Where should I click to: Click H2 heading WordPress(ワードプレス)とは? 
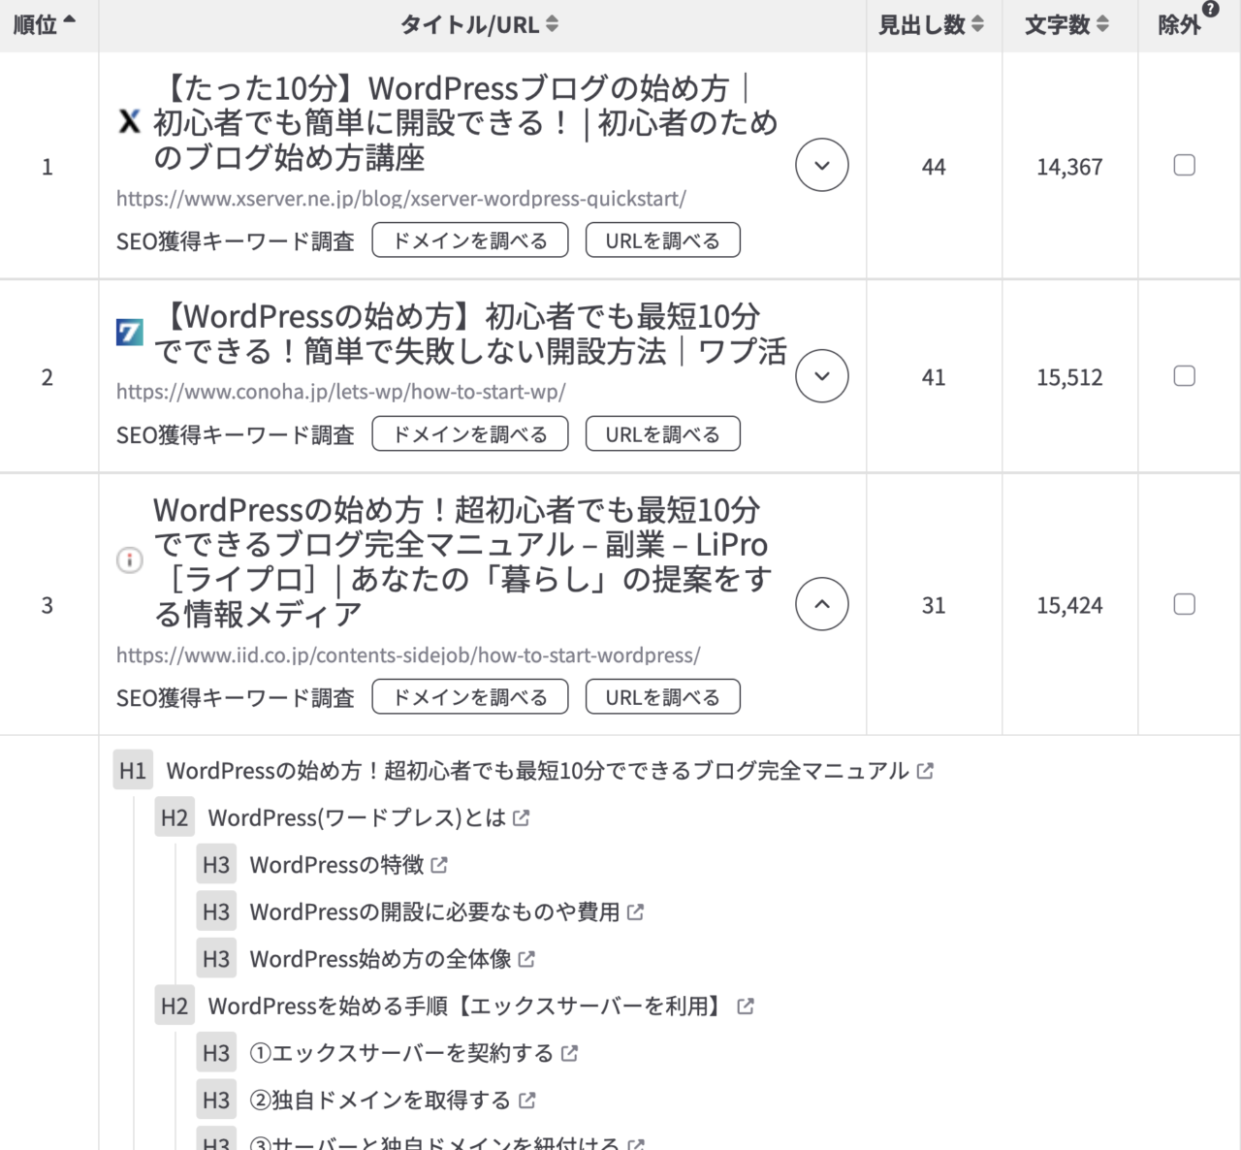357,818
